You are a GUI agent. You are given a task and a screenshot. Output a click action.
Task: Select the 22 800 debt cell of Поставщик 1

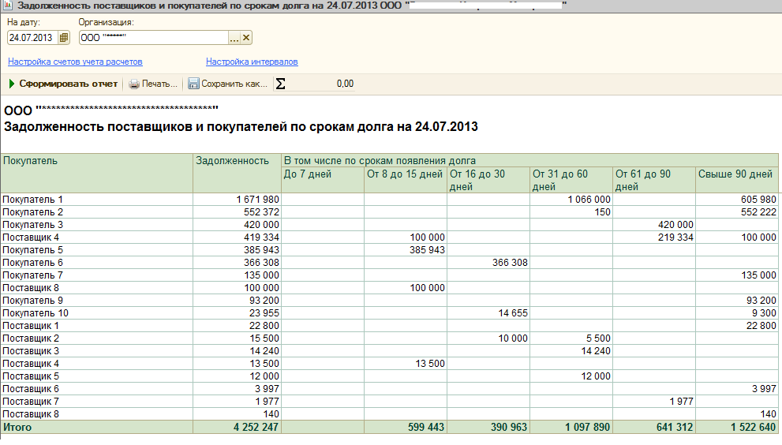[237, 326]
